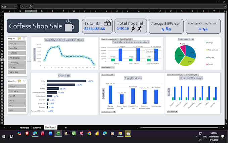
Task: Click Count of transaction_id button on the FootFall chart
Action: 110,39
